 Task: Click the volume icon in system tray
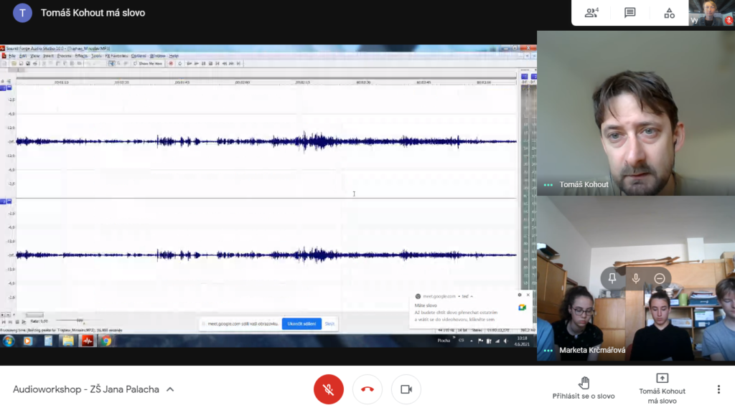point(506,341)
